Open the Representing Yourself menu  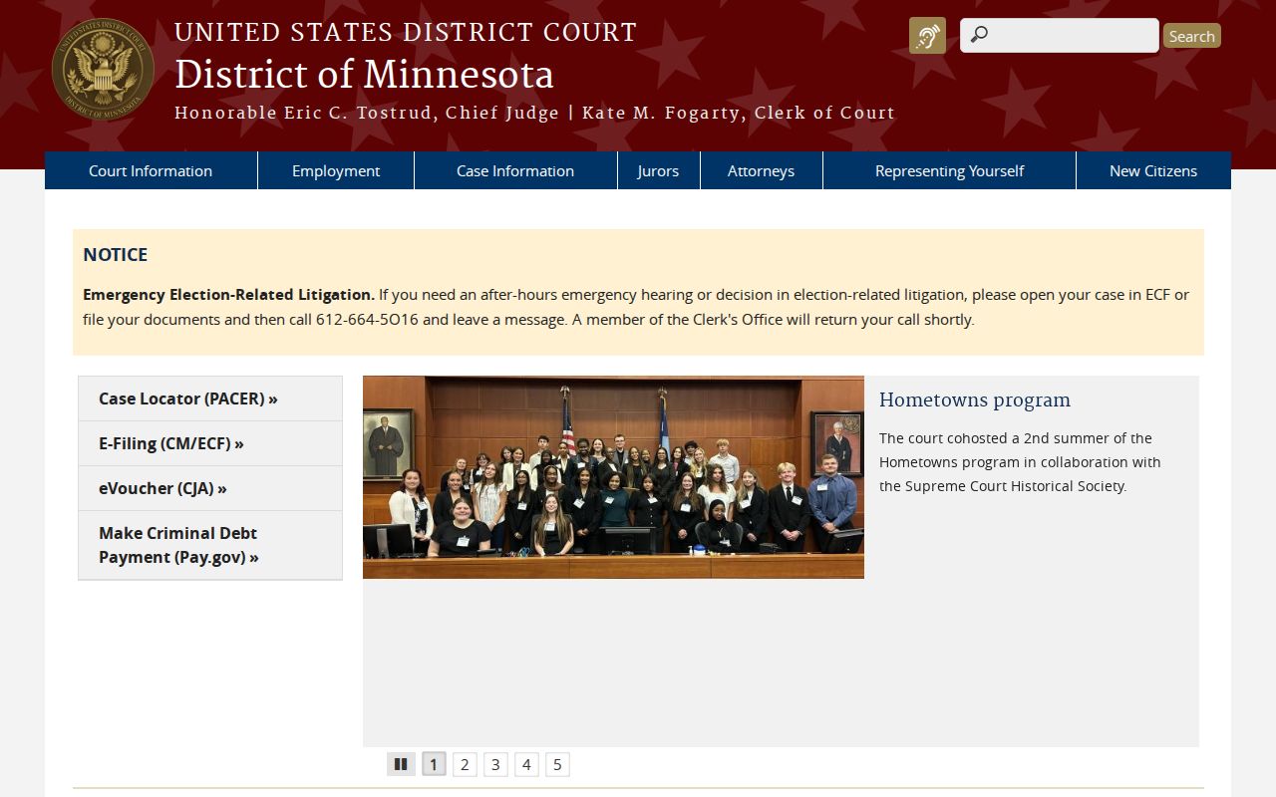[949, 170]
